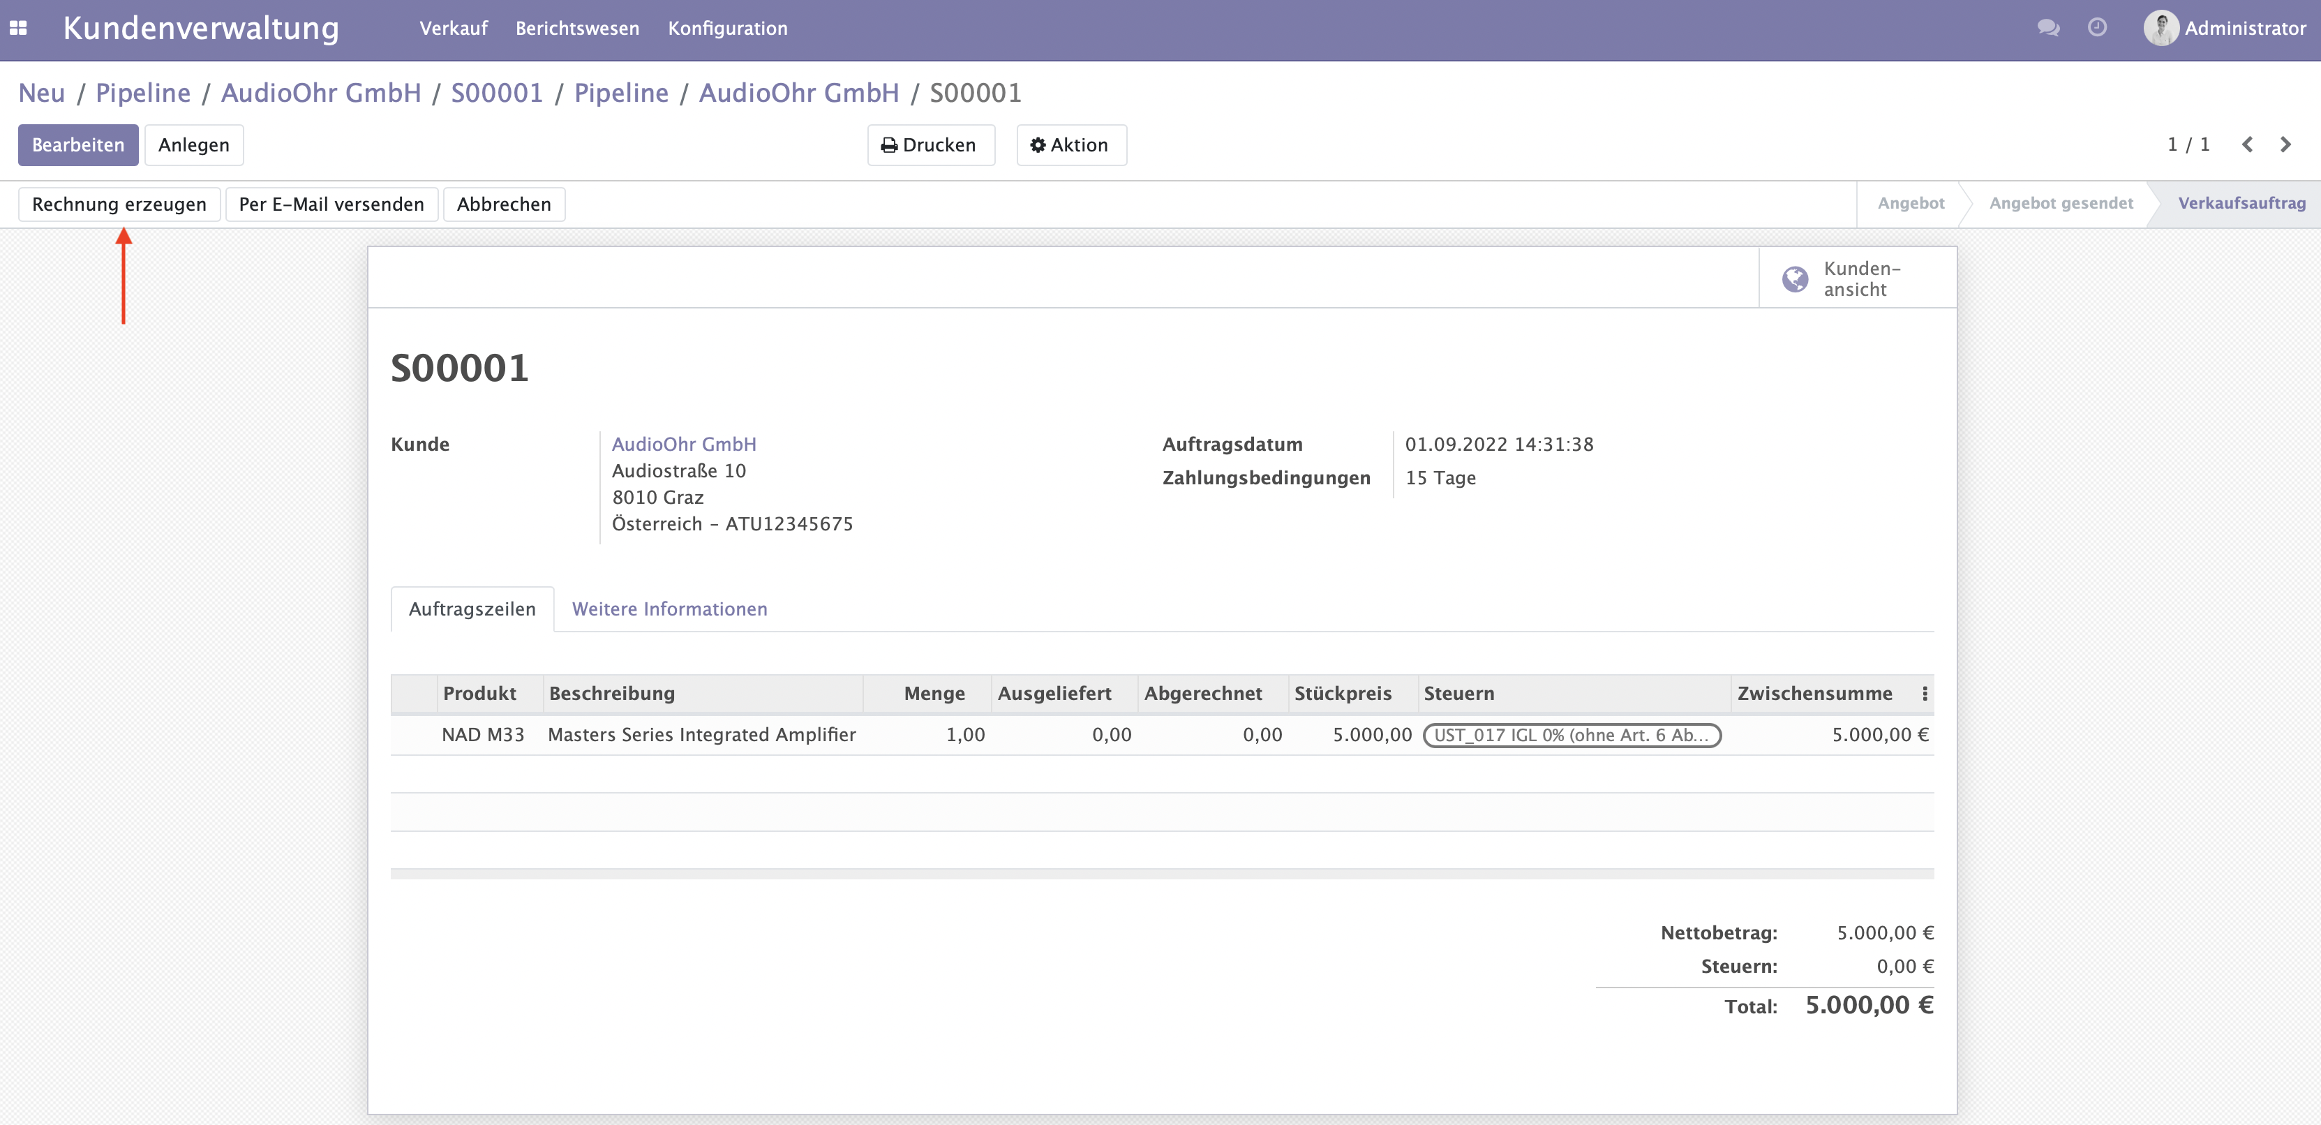
Task: Go to previous record arrow
Action: coord(2247,144)
